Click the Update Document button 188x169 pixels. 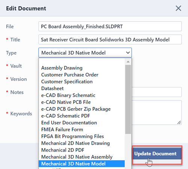point(157,154)
